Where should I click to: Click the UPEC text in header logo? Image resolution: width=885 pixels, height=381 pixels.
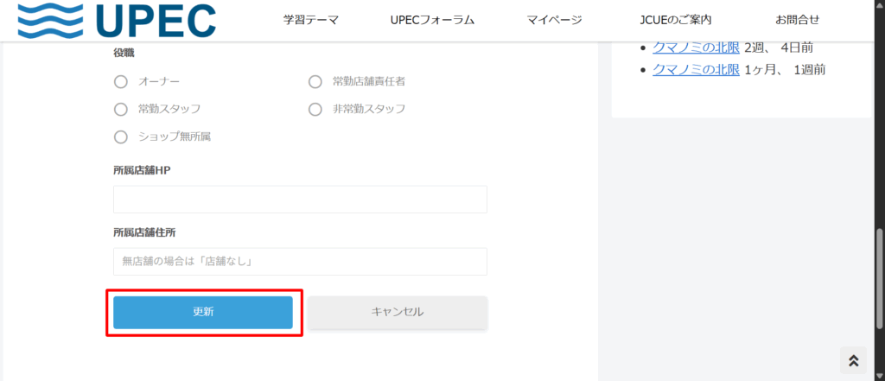point(157,21)
